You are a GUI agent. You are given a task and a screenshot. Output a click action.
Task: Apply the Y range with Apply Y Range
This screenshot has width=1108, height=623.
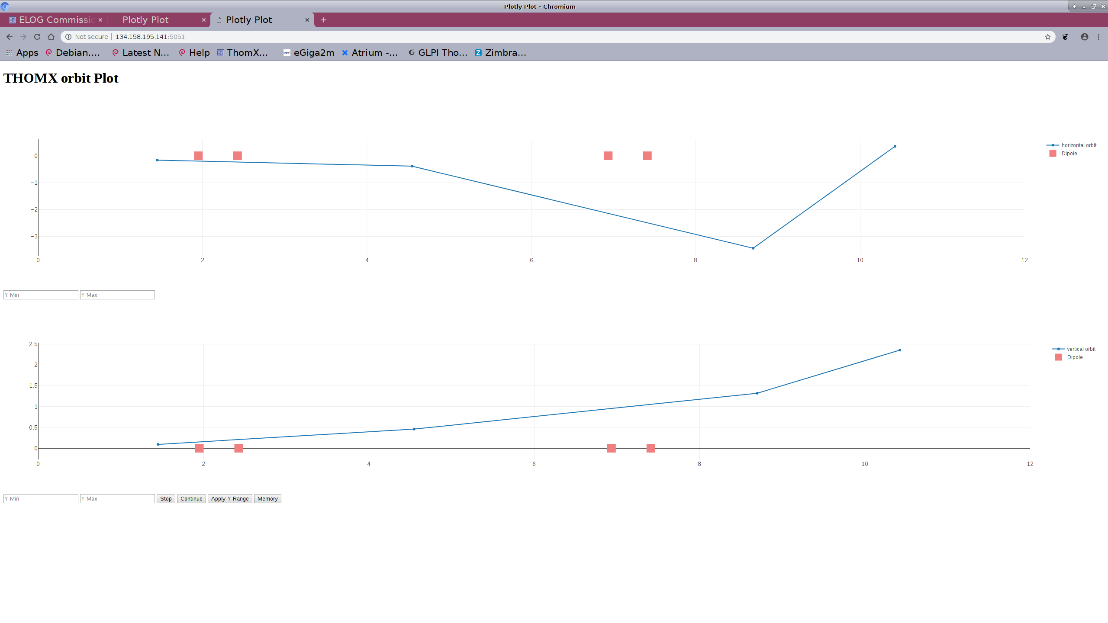click(230, 498)
